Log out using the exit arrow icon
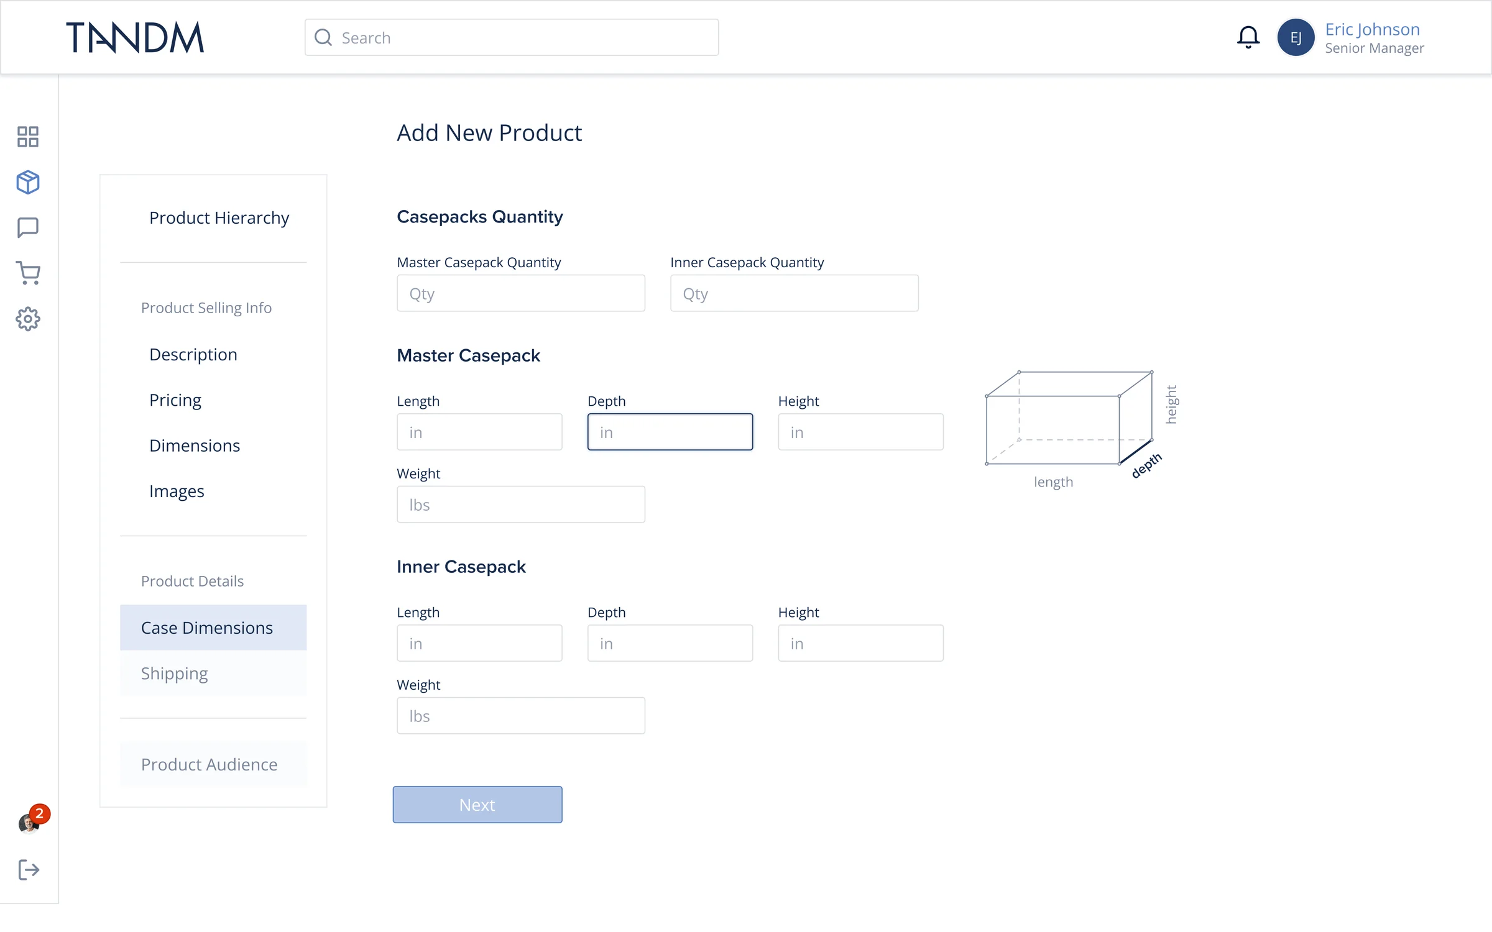 pyautogui.click(x=29, y=869)
